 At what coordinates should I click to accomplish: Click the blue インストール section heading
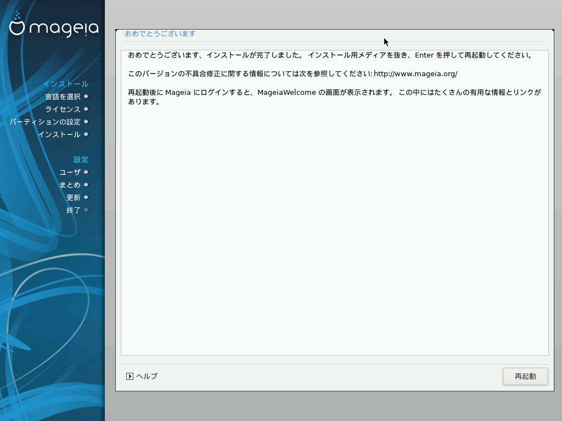click(66, 84)
